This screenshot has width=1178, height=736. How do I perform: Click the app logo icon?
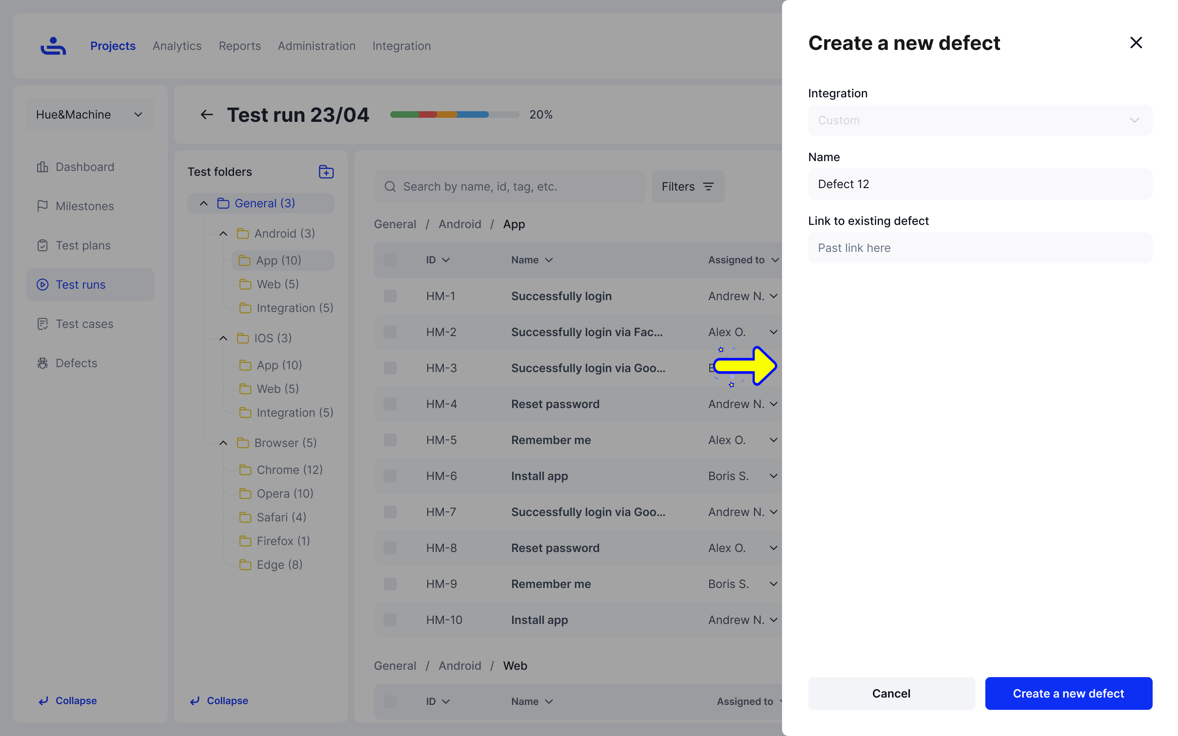pyautogui.click(x=53, y=46)
